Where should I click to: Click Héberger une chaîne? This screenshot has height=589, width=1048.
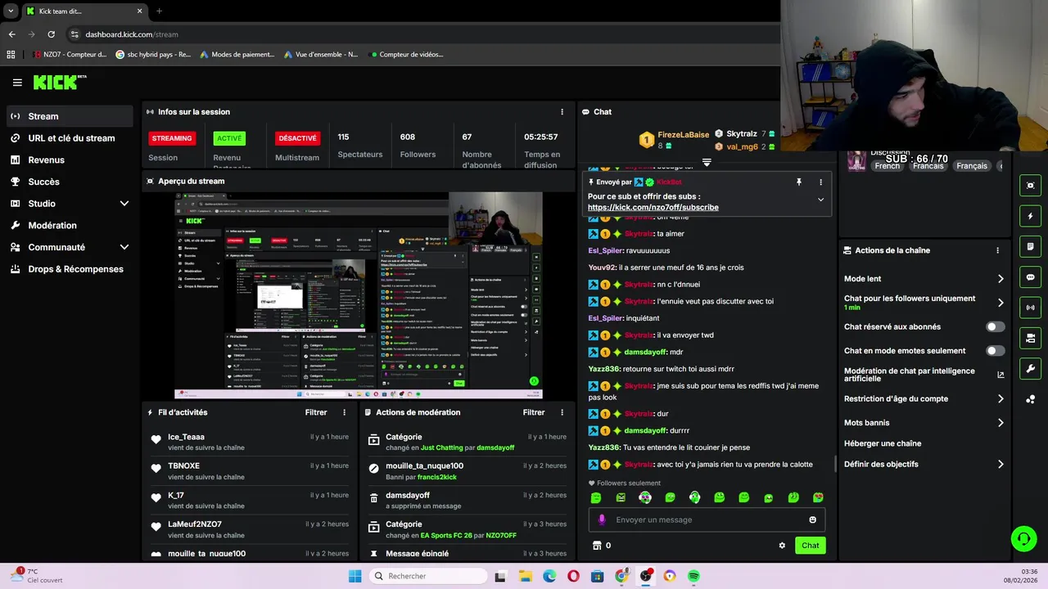(883, 443)
